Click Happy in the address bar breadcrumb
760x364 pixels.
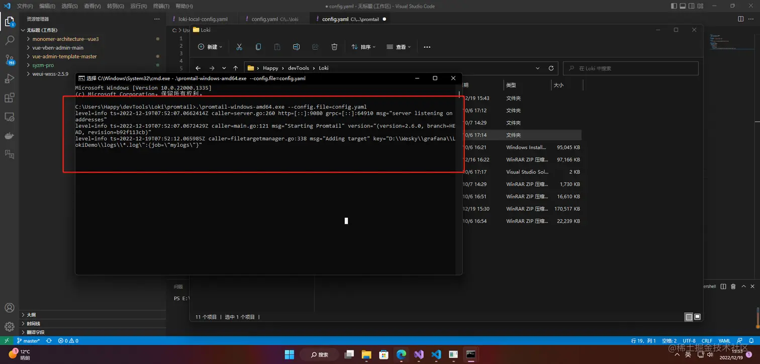[x=270, y=68]
